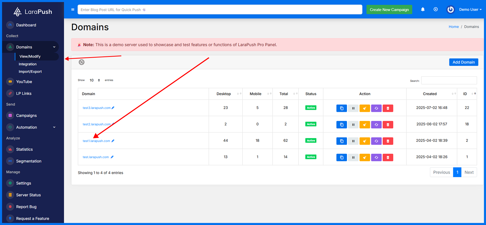Edit test1.larapush.com with pencil icon
The height and width of the screenshot is (225, 486).
[113, 141]
